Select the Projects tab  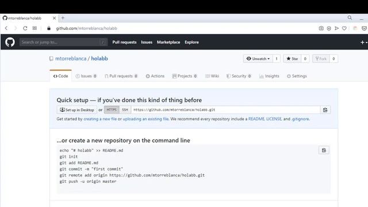tap(185, 76)
